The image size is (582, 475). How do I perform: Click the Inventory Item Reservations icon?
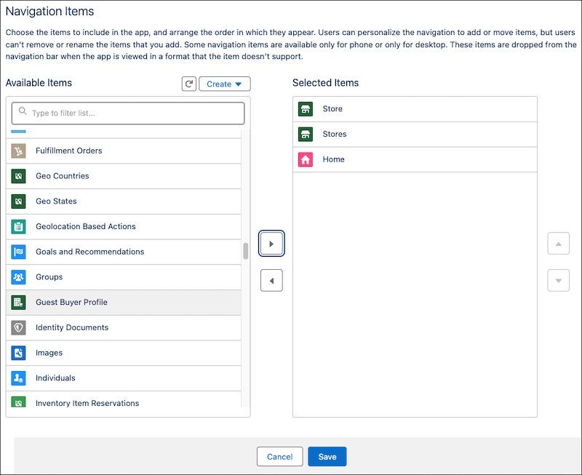tap(18, 402)
